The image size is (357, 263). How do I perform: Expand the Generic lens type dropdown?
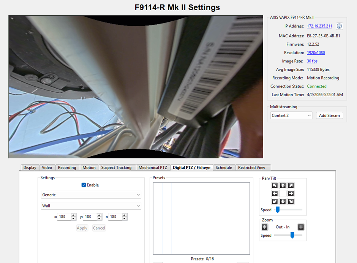click(x=91, y=195)
